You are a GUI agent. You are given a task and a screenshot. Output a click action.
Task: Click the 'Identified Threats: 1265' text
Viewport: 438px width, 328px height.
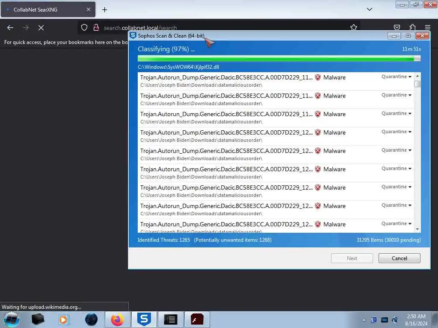pyautogui.click(x=163, y=240)
